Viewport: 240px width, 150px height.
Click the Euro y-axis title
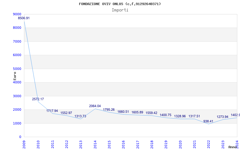point(15,76)
